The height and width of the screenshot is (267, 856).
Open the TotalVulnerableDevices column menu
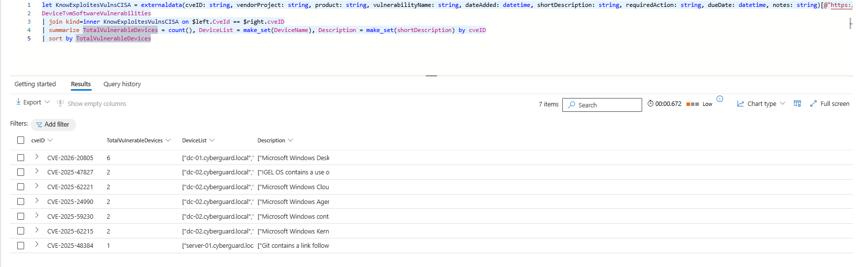click(168, 140)
